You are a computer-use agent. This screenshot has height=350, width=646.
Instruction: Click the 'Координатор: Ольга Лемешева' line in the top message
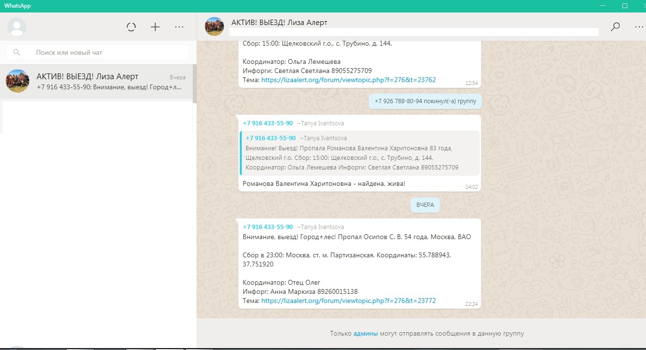[291, 61]
